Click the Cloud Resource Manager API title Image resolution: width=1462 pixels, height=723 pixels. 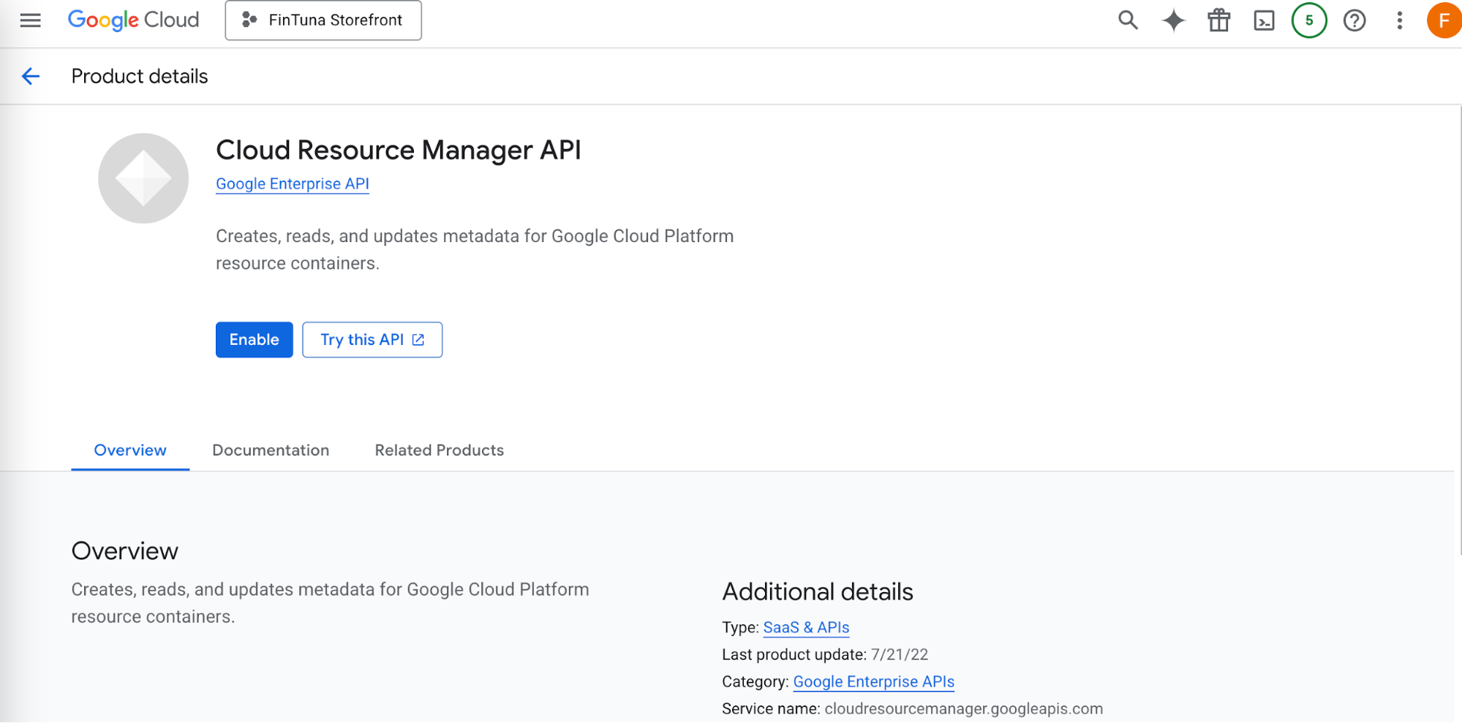[x=399, y=150]
